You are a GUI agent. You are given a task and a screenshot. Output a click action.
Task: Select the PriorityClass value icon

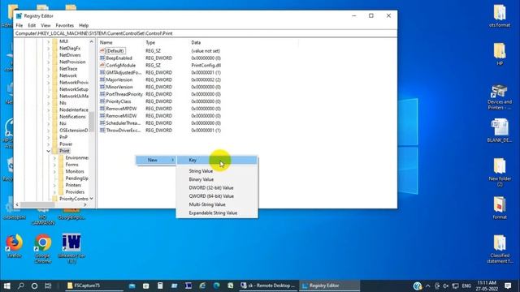click(102, 101)
